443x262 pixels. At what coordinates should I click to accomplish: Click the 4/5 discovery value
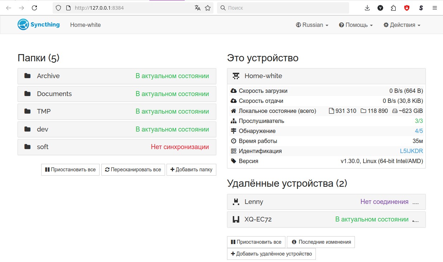[x=419, y=131]
